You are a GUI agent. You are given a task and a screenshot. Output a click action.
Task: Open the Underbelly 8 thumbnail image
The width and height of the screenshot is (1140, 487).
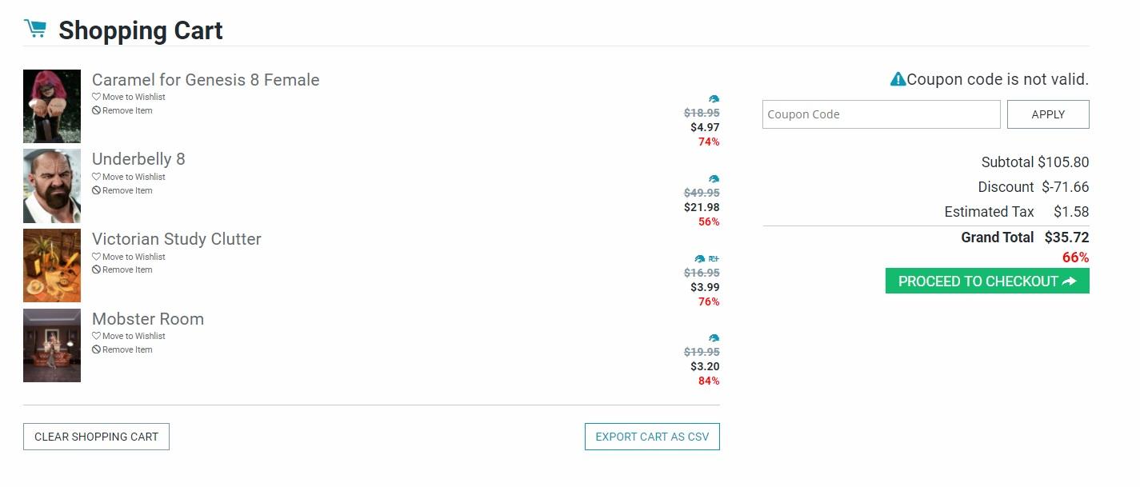52,186
